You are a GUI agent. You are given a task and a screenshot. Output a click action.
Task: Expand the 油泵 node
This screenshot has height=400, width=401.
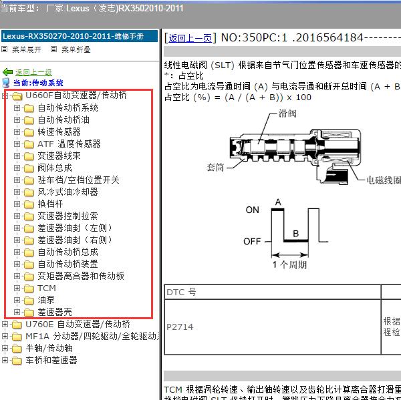(17, 300)
